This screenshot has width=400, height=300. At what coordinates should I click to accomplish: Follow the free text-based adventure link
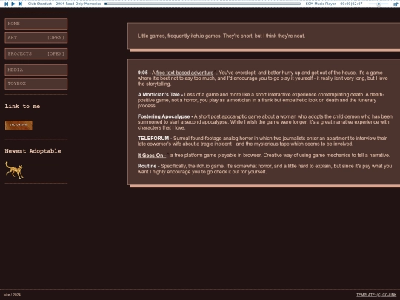coord(184,73)
